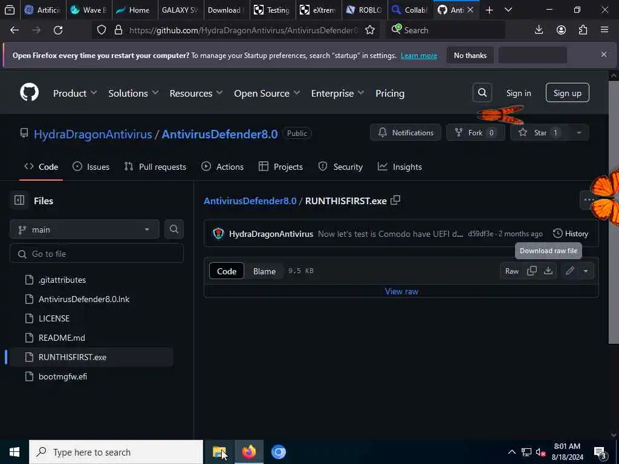Open the Windows Start menu
This screenshot has height=464, width=619.
click(15, 452)
